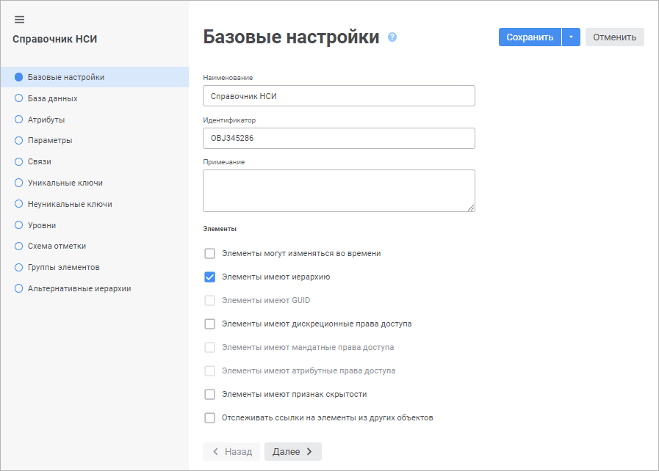Click the Связи step circle icon
Image resolution: width=659 pixels, height=471 pixels.
point(19,161)
